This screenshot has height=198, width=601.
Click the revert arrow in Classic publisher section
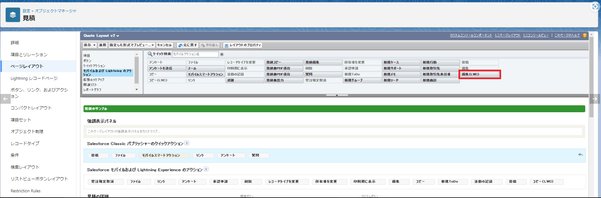580,155
